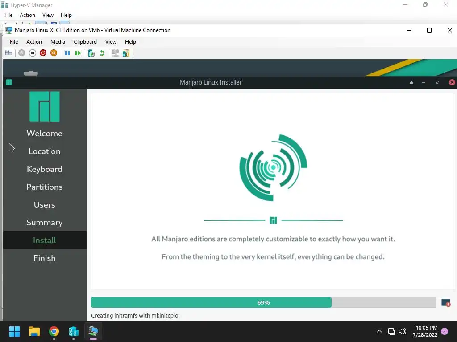Create a checkpoint with the toolbar icon

(91, 53)
